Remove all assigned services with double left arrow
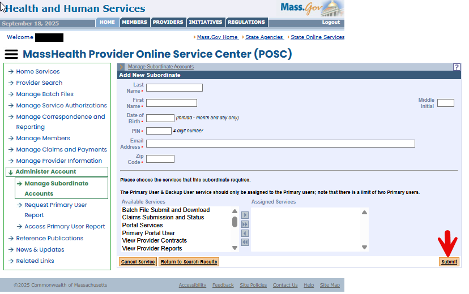 [x=245, y=242]
